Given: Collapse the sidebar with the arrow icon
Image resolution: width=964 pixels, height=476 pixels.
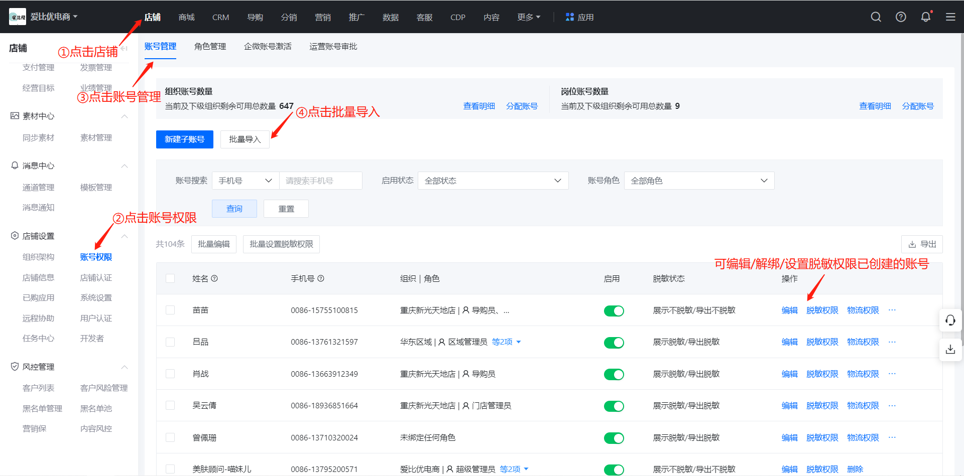Looking at the screenshot, I should point(125,48).
